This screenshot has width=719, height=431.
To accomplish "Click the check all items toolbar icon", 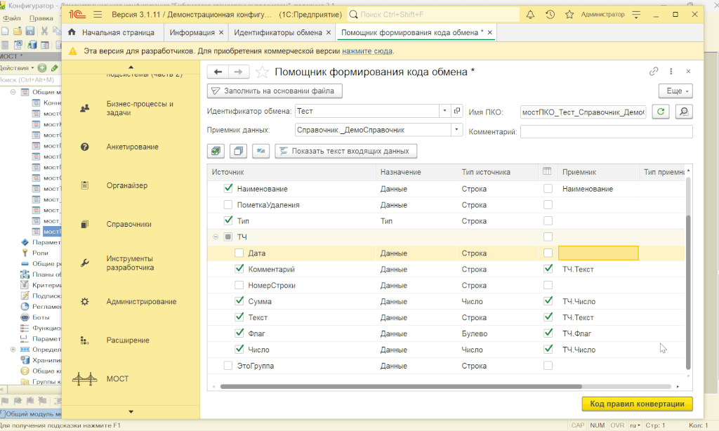I will [217, 151].
